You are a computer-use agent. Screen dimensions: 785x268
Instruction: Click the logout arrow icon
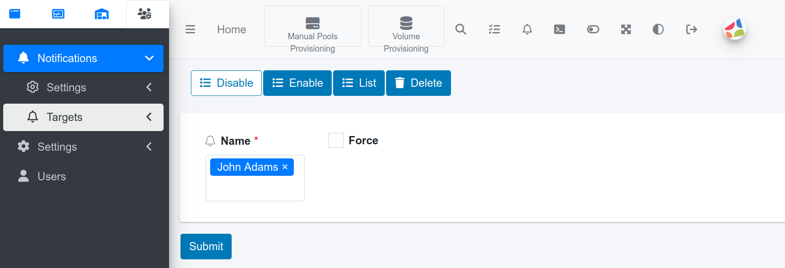[x=691, y=29]
